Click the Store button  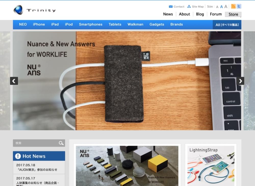pos(233,15)
